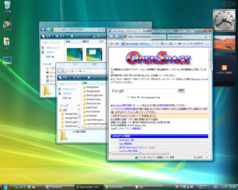Open the Views dropdown in cap window
This screenshot has height=190, width=238.
pyautogui.click(x=84, y=77)
